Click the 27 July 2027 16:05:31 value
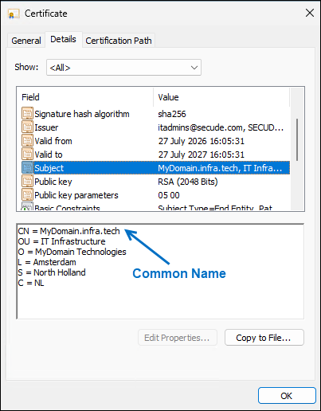This screenshot has width=321, height=411. coord(202,155)
